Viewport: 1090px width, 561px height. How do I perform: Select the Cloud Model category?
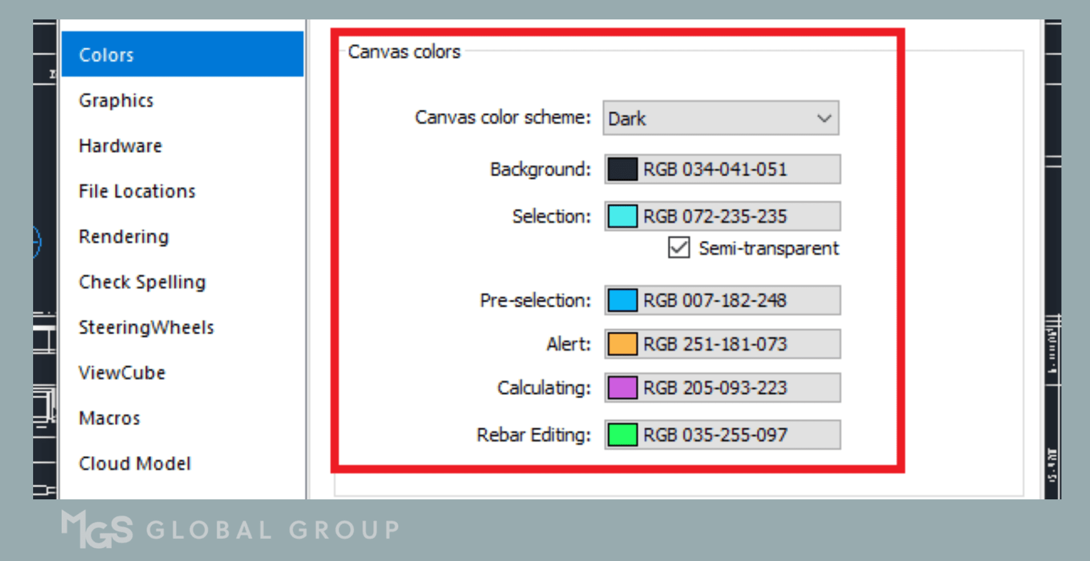click(135, 463)
